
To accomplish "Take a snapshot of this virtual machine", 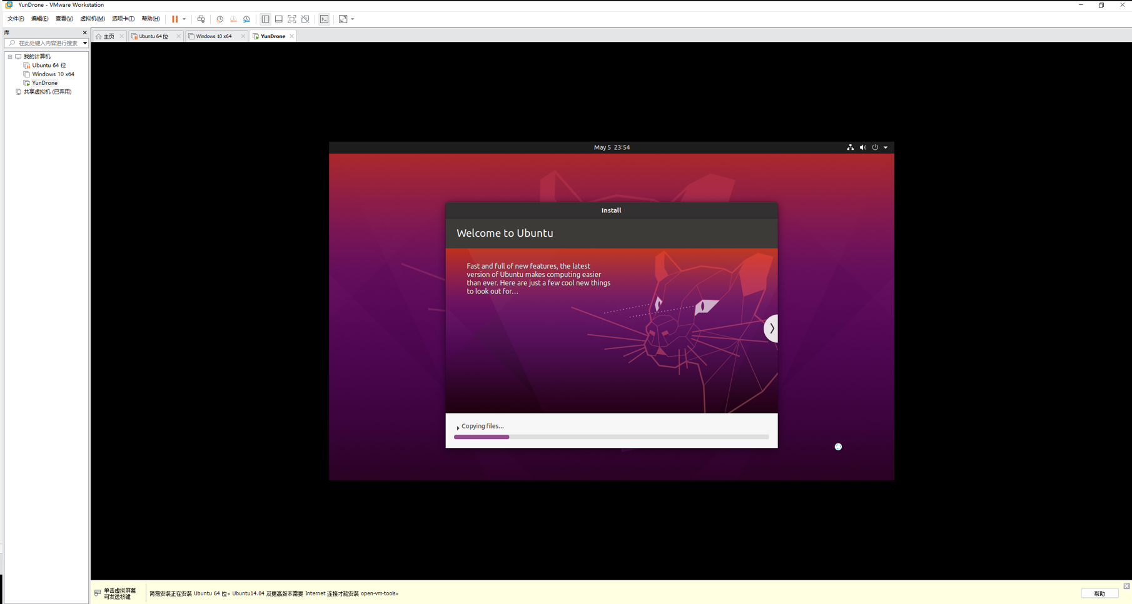I will 220,19.
